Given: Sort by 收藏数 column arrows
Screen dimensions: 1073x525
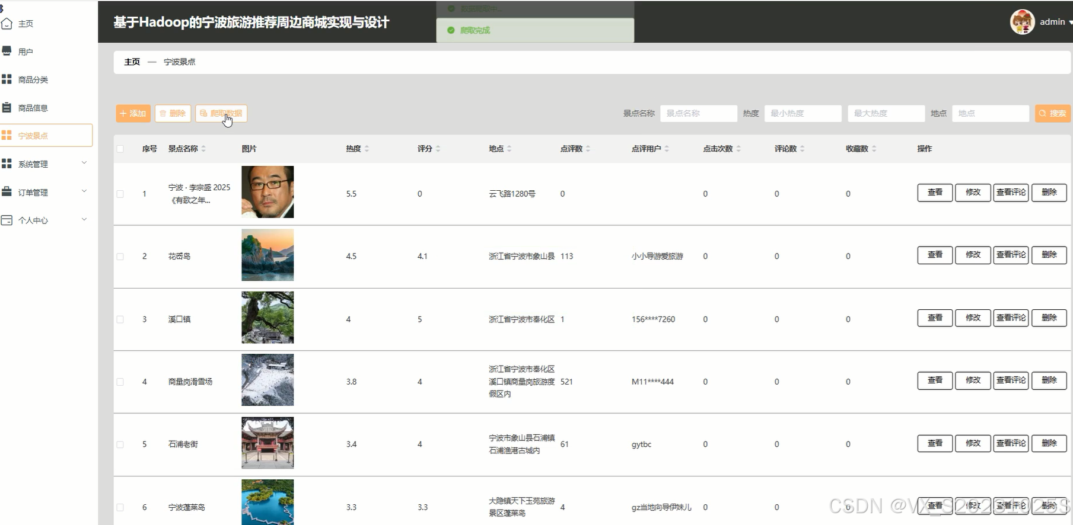Looking at the screenshot, I should click(874, 149).
